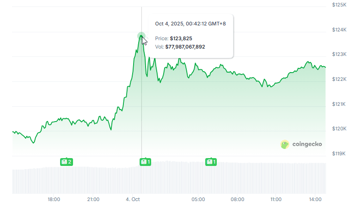Click the CoinGecko gecko logo icon

click(x=285, y=145)
